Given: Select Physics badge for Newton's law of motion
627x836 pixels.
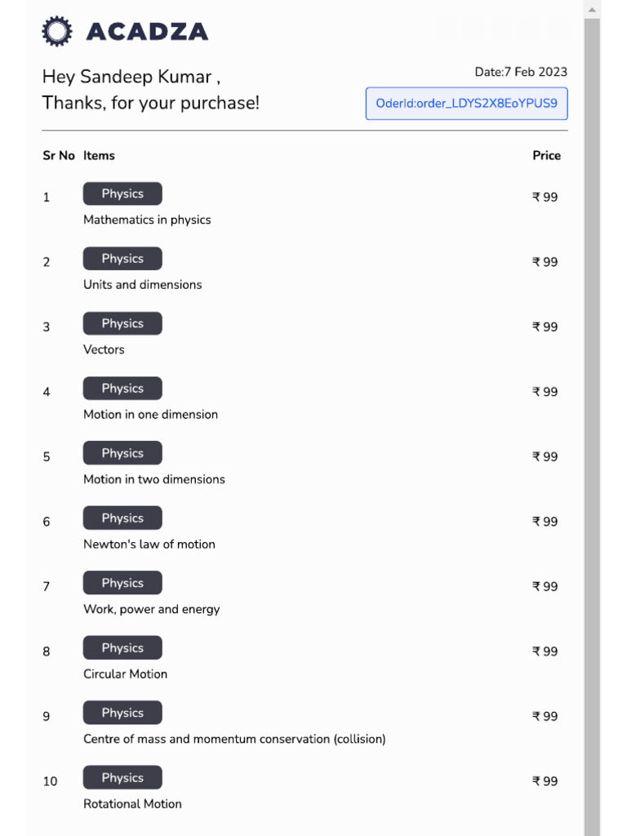Looking at the screenshot, I should coord(122,518).
